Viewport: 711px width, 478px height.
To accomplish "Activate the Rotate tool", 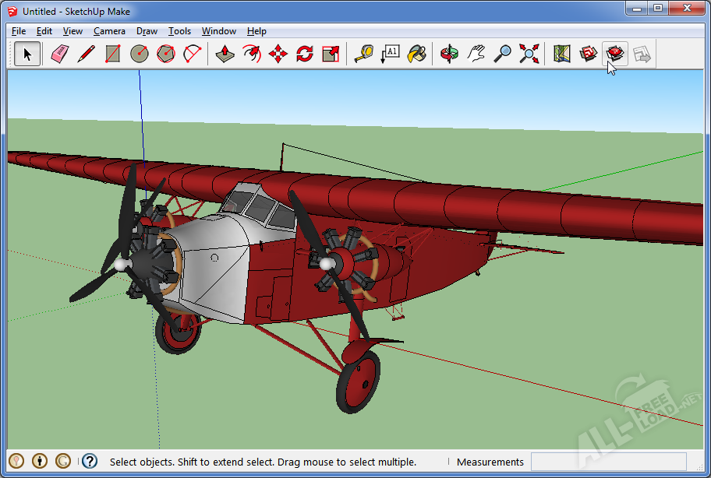I will (305, 54).
